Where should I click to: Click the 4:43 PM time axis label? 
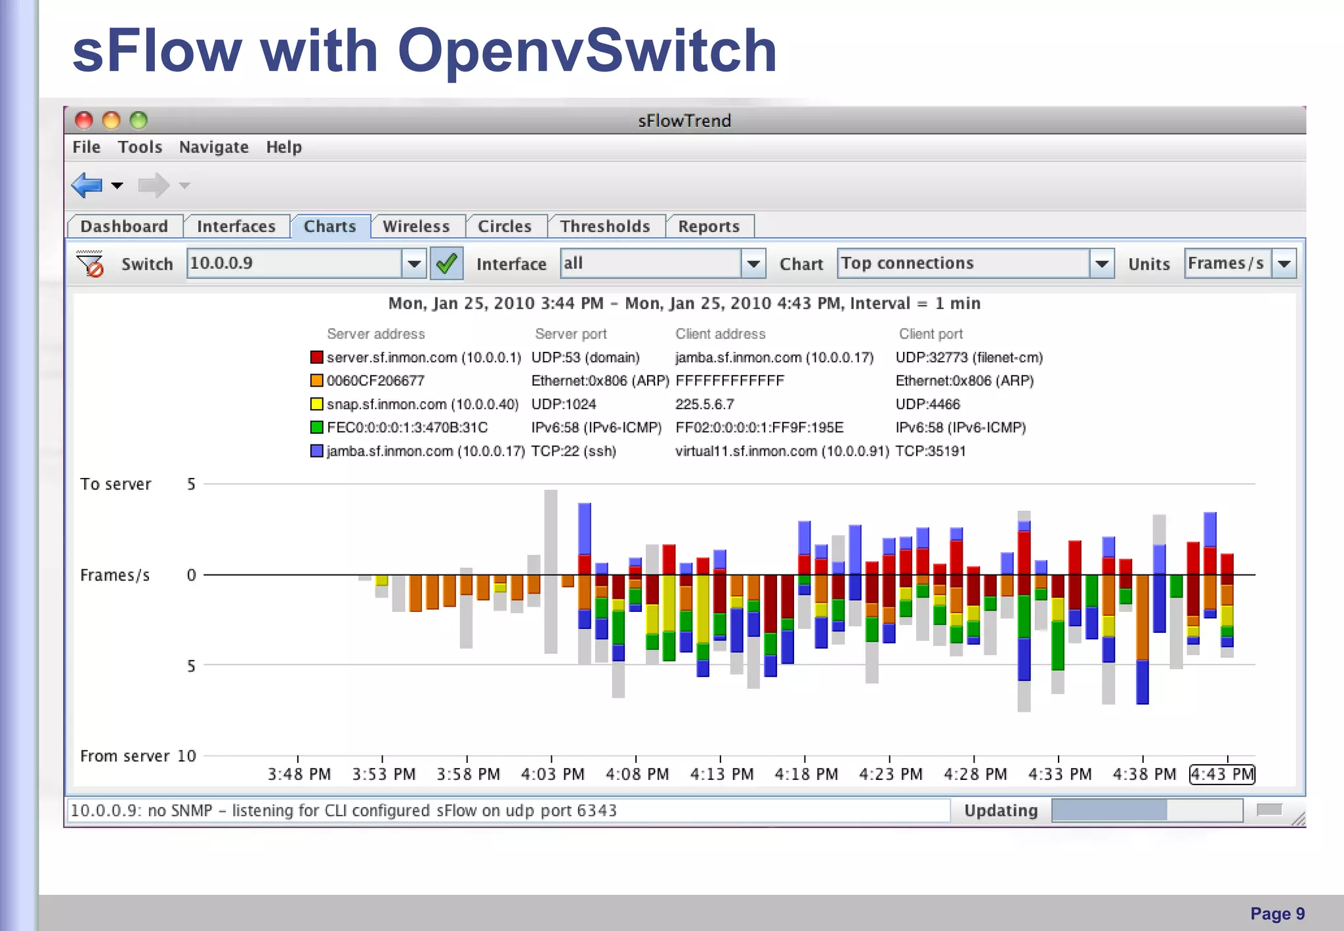point(1222,775)
